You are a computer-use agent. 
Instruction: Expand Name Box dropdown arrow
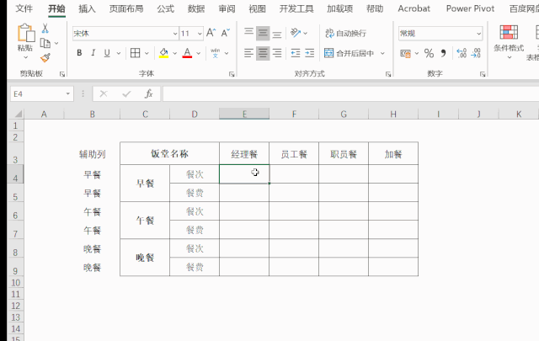point(67,93)
